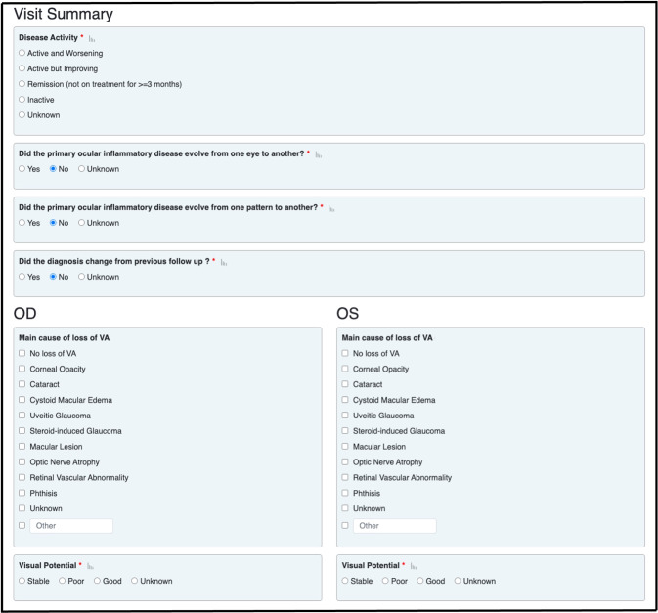This screenshot has height=613, width=658.
Task: Click chart icon beside OD Visual Potential
Action: tap(91, 566)
